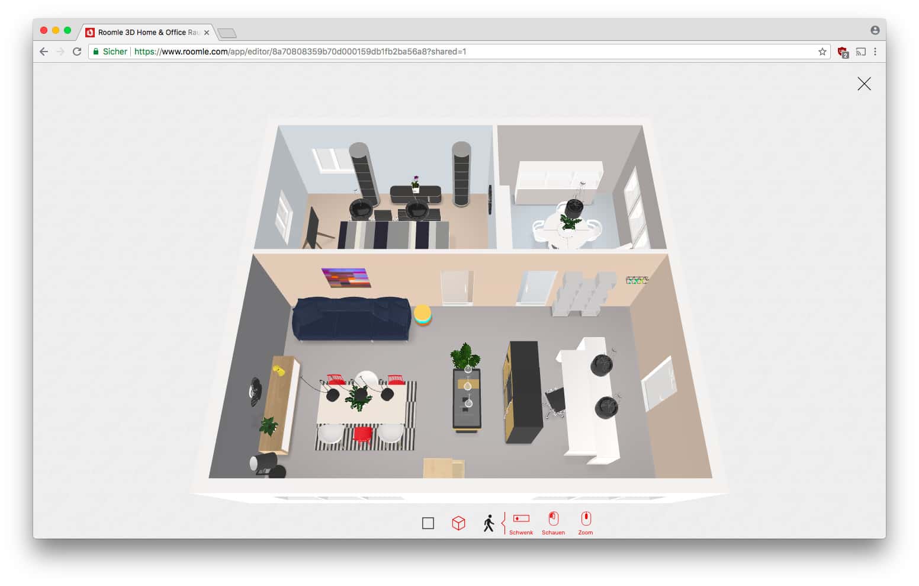Viewport: 919px width, 586px height.
Task: View site security info via Sicher label
Action: point(110,52)
